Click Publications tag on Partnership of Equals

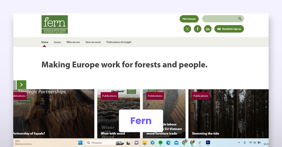tap(20, 96)
